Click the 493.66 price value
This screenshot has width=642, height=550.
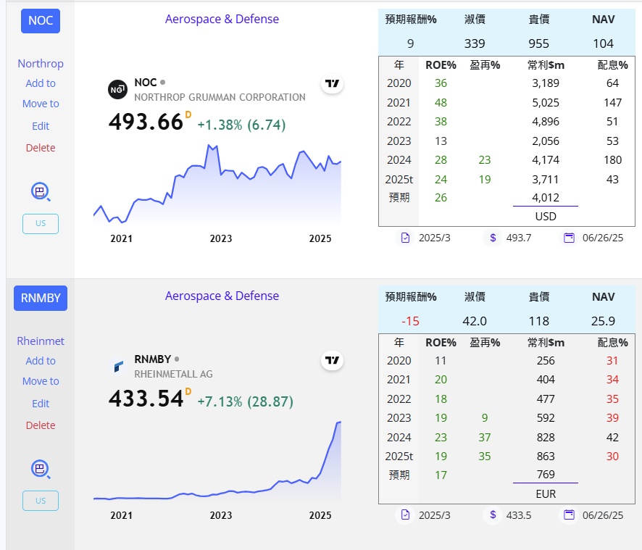(146, 122)
